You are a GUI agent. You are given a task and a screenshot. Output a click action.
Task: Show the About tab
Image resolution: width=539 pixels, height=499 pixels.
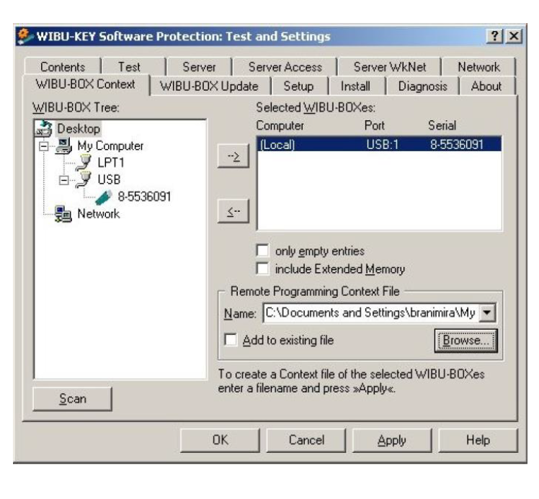point(486,86)
